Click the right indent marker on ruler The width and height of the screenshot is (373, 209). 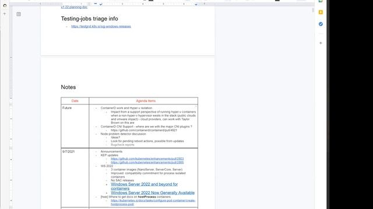click(x=196, y=5)
